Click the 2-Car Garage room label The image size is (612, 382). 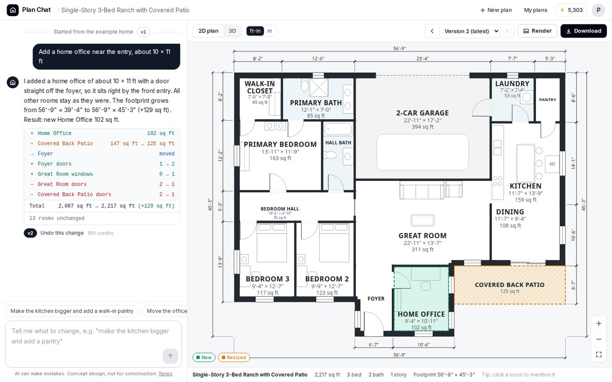pyautogui.click(x=422, y=113)
